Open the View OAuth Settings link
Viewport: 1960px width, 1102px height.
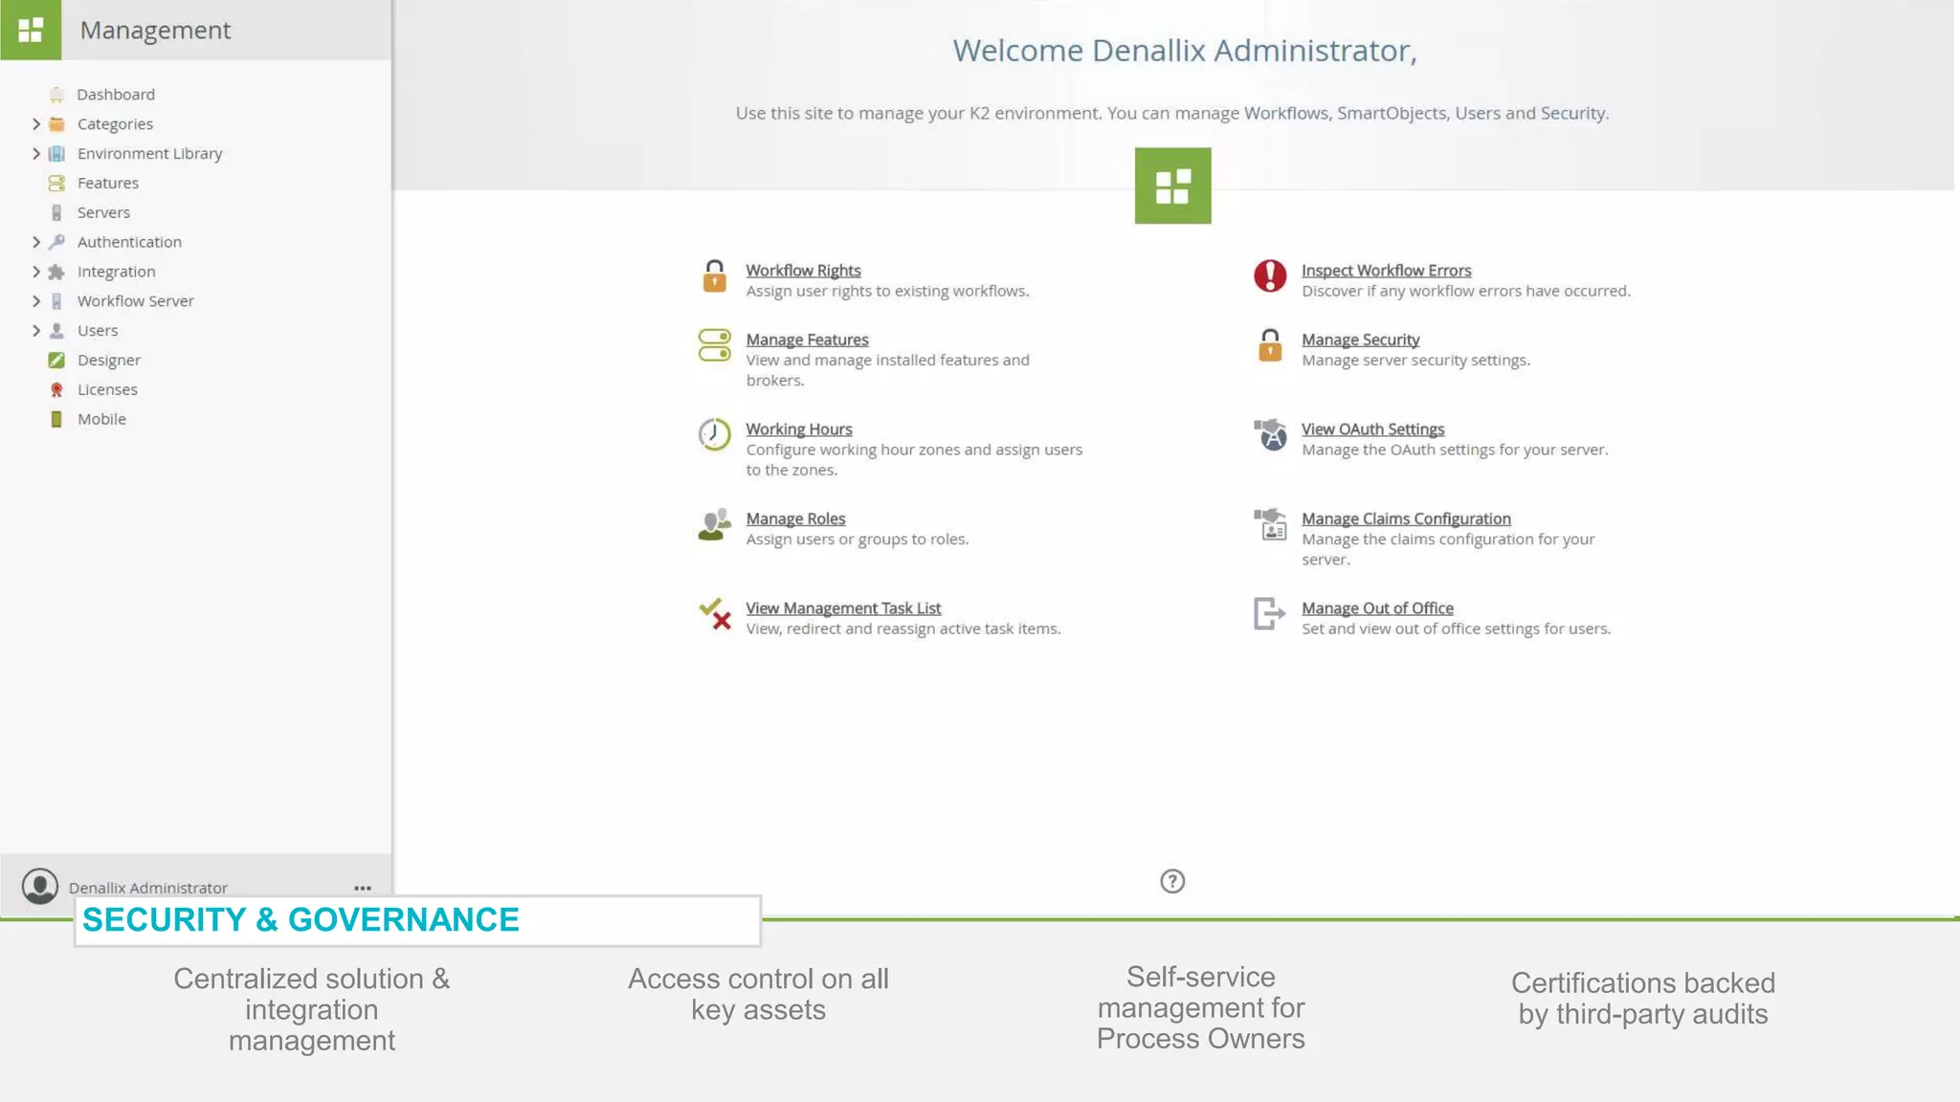(1372, 430)
